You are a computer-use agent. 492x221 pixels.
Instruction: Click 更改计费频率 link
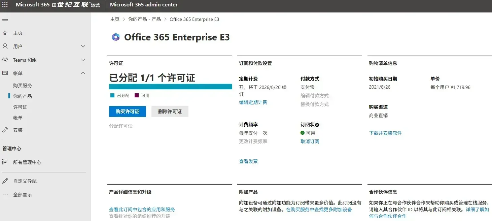pos(253,141)
